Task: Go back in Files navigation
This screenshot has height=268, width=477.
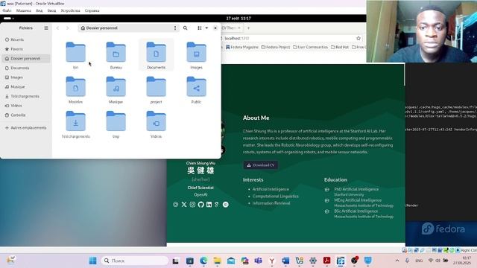Action: [57, 28]
